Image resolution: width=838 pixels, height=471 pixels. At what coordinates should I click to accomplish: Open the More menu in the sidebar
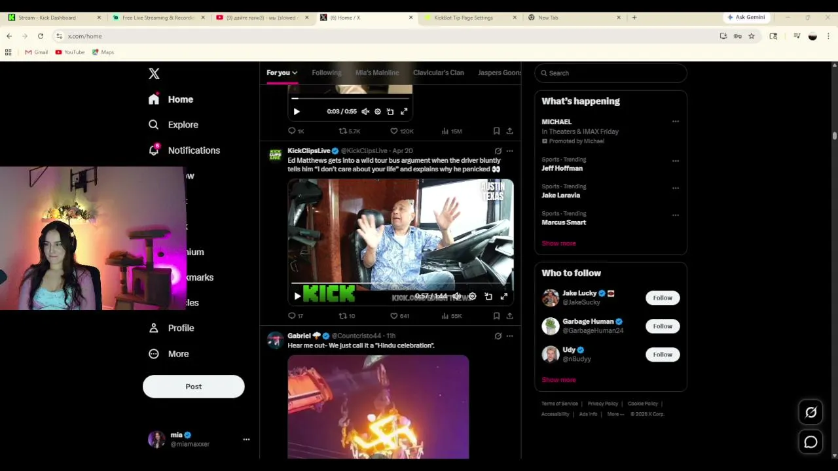point(169,353)
